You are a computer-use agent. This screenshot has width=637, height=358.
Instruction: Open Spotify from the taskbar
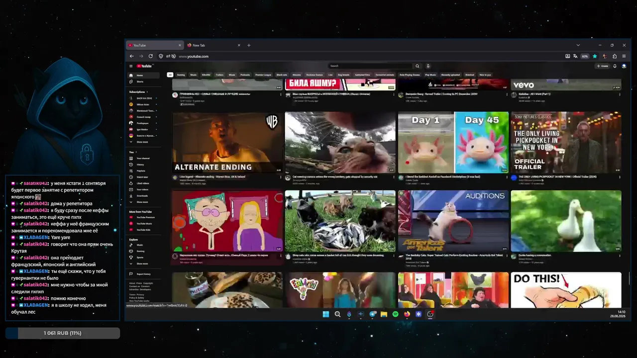[396, 314]
